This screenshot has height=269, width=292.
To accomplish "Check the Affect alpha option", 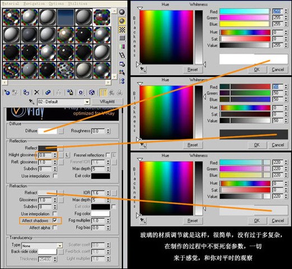I will 55,228.
